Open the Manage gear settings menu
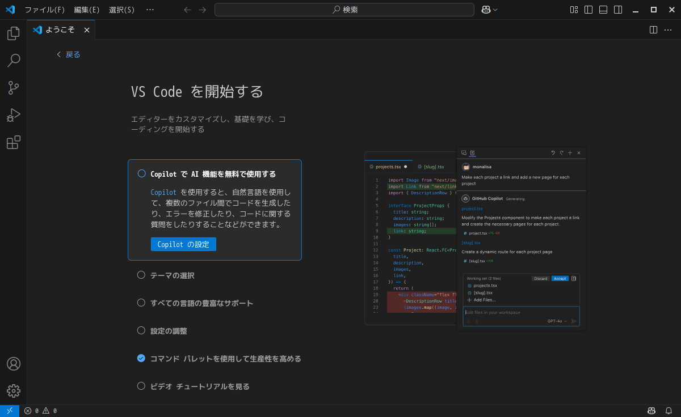The height and width of the screenshot is (417, 681). [13, 391]
